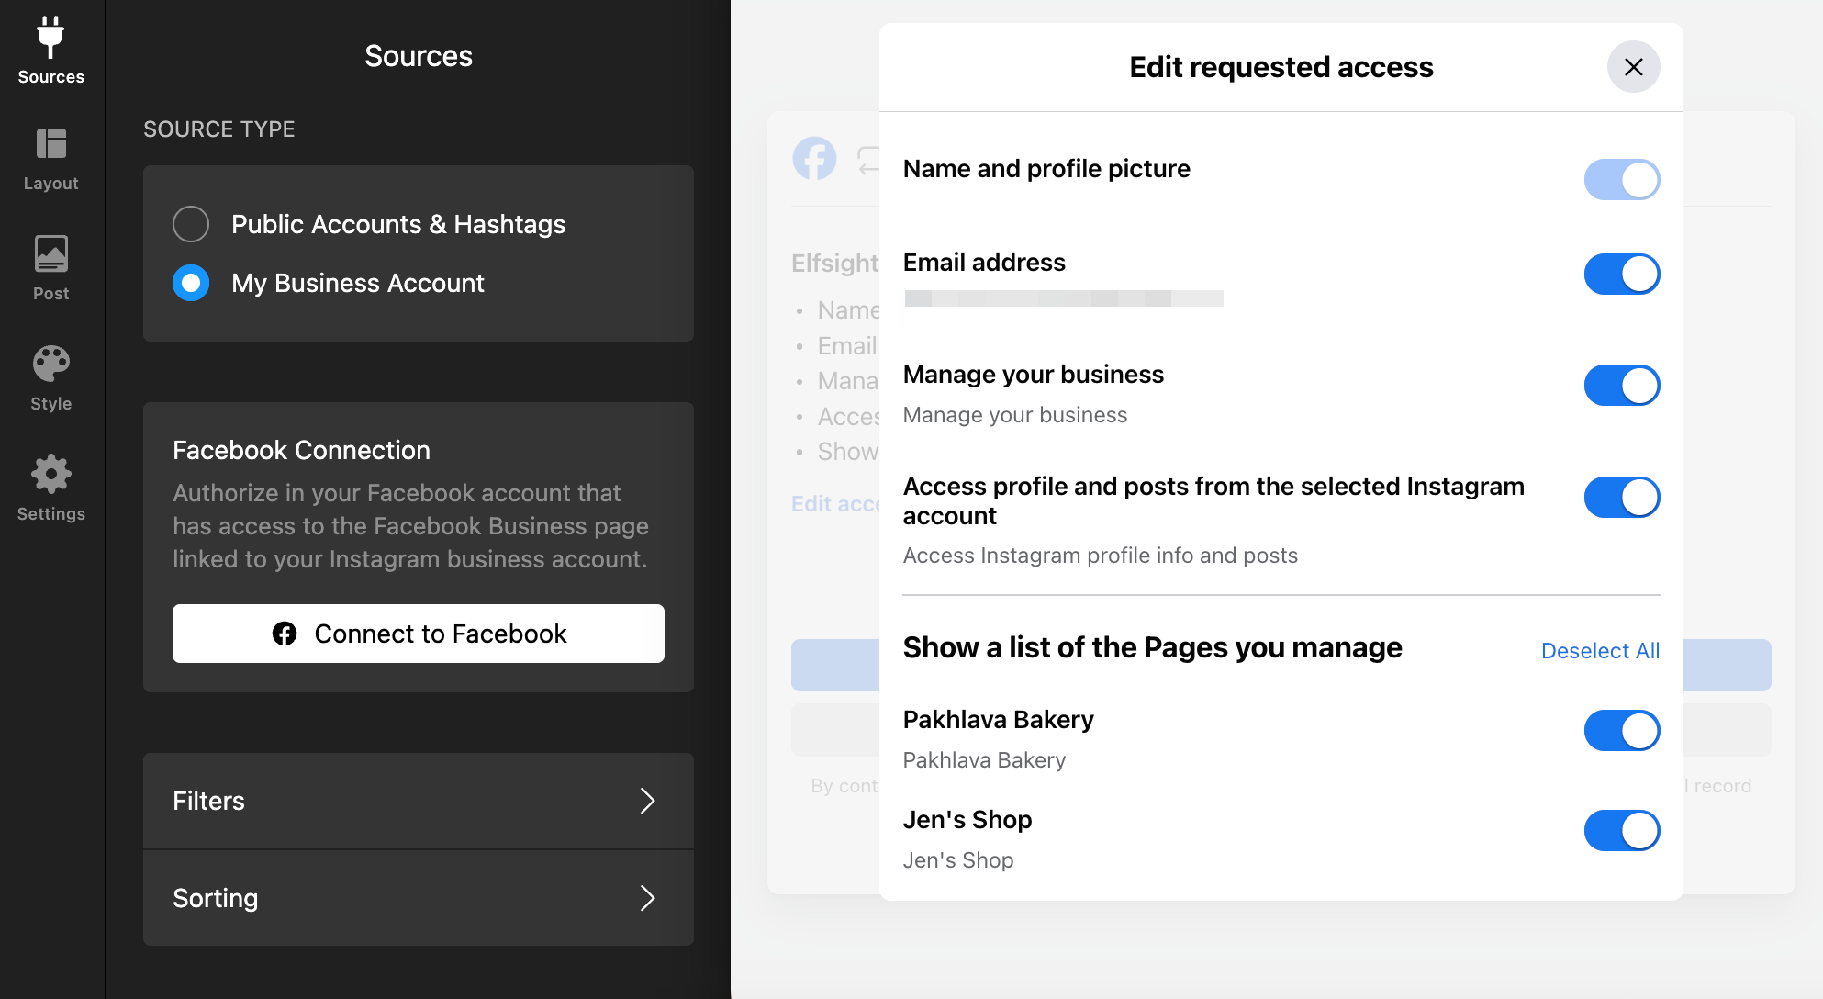
Task: Toggle Instagram profile and posts access
Action: tap(1621, 497)
